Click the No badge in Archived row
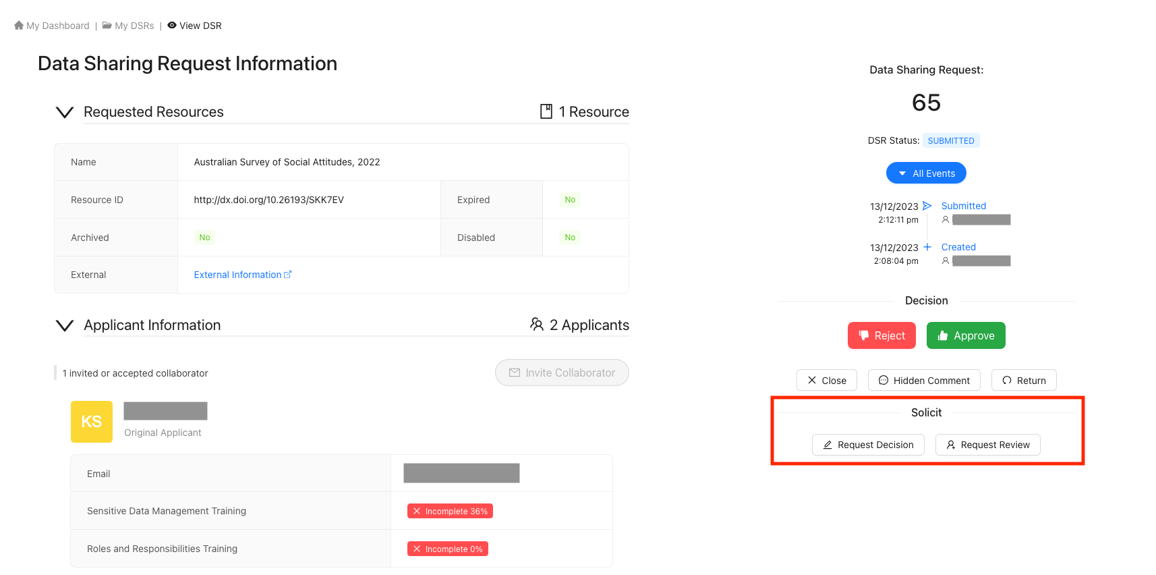 coord(204,238)
